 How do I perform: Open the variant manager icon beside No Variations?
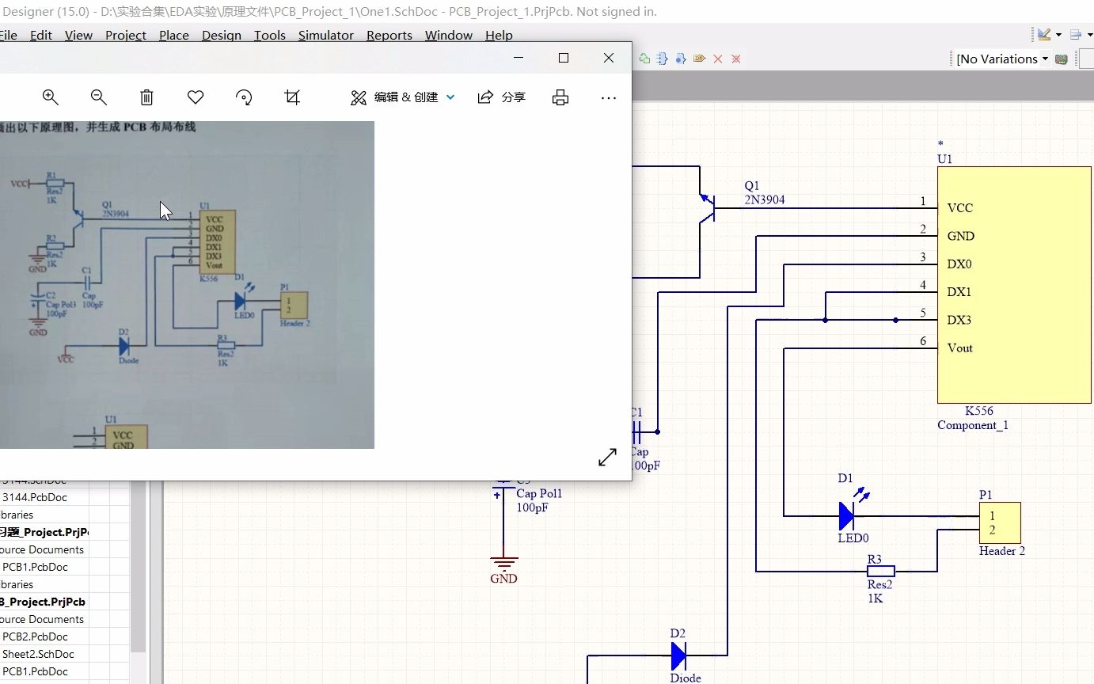pos(1061,59)
